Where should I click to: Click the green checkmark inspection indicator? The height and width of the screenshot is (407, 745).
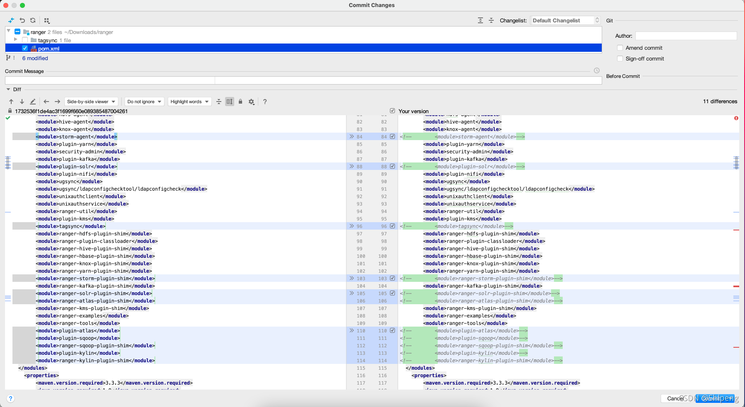click(x=8, y=118)
